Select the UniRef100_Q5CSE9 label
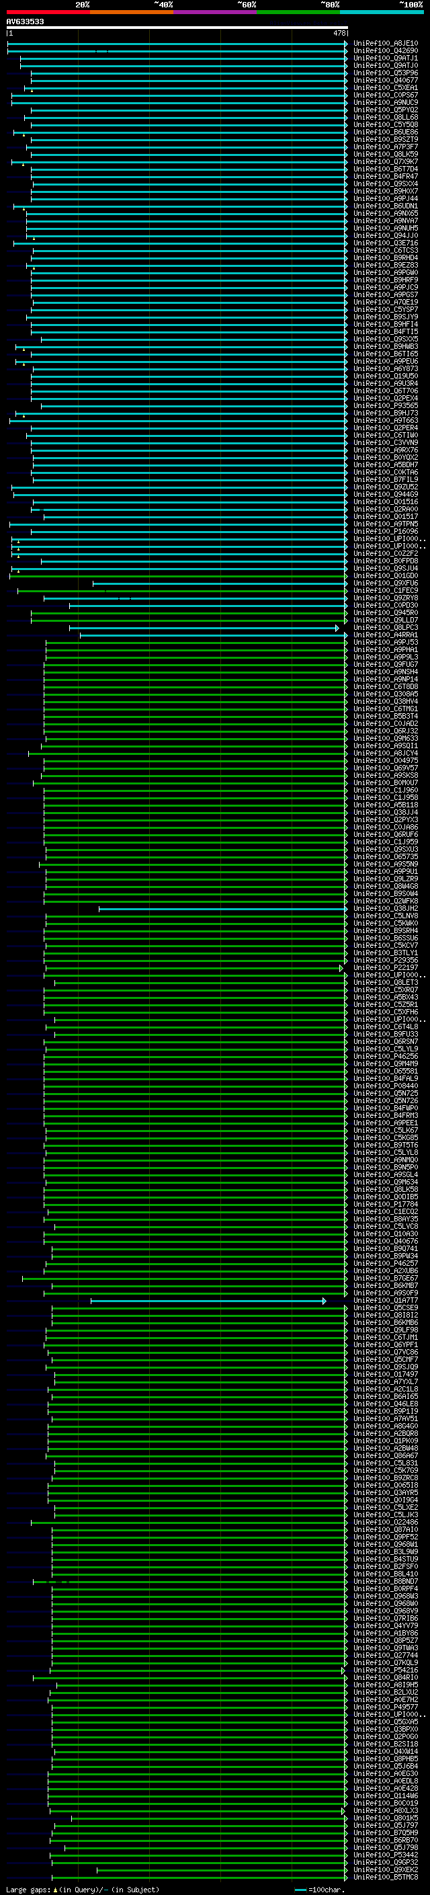 [385, 1307]
